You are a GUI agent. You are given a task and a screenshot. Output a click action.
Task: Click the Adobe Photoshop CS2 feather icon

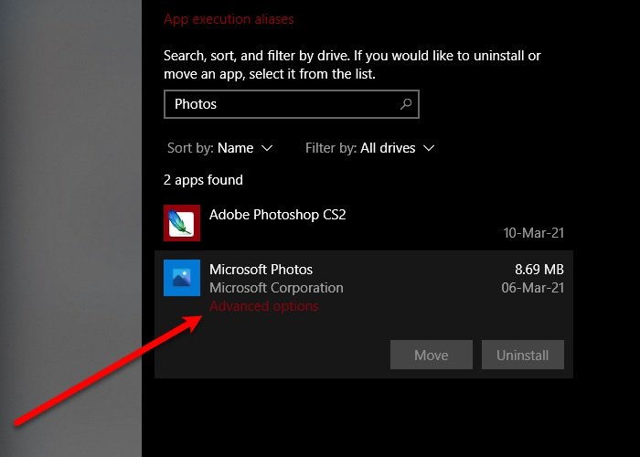182,223
